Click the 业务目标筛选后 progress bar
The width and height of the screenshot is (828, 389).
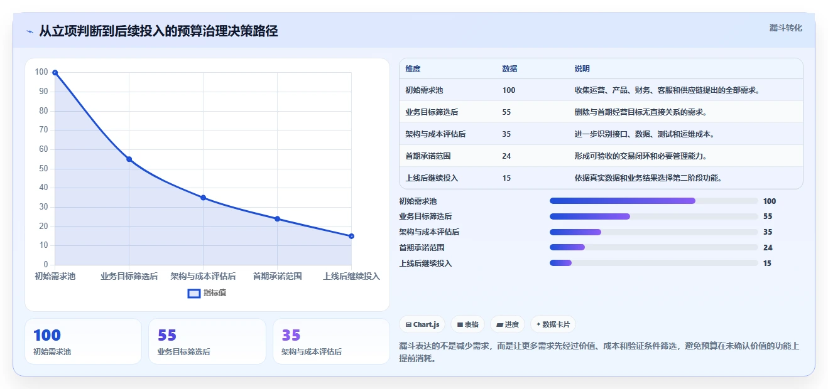coord(654,216)
